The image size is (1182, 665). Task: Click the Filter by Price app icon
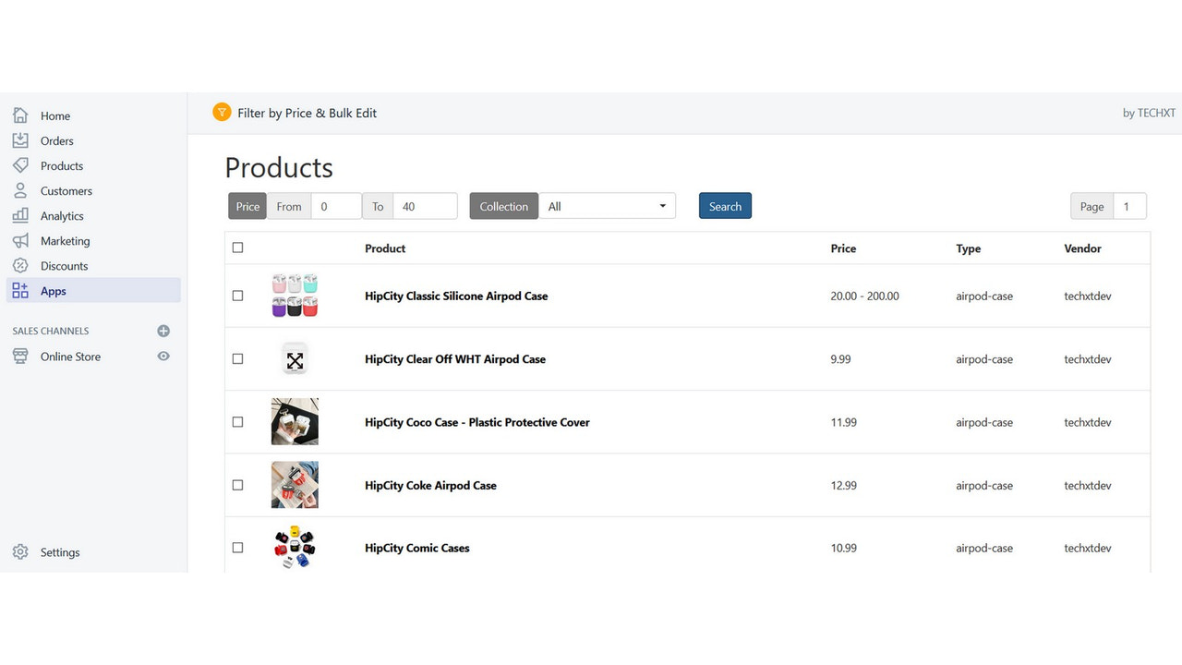click(222, 112)
